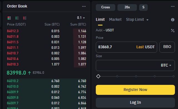
Task: Click the mark price 83984.0
Action: pos(38,73)
